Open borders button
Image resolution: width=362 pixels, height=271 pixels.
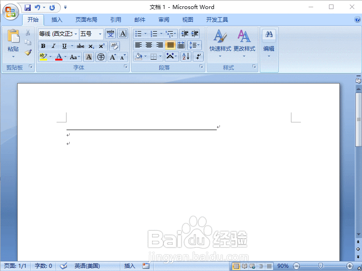(153, 56)
